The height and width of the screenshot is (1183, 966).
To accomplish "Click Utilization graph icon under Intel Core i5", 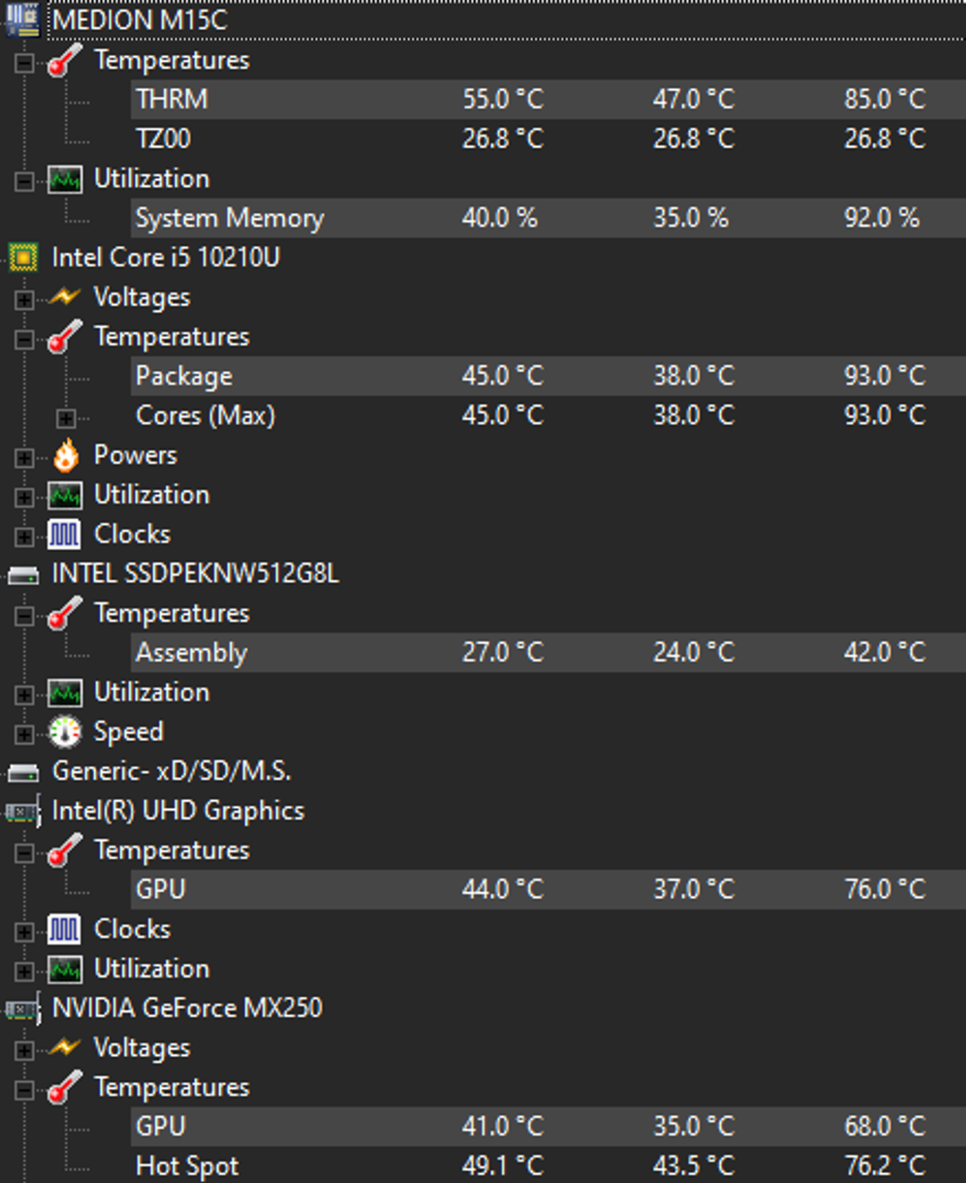I will (65, 496).
